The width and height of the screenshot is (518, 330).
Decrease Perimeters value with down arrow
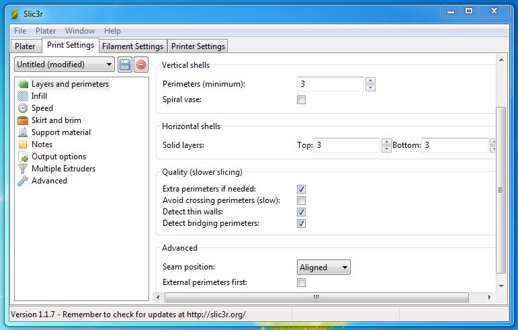click(x=370, y=88)
